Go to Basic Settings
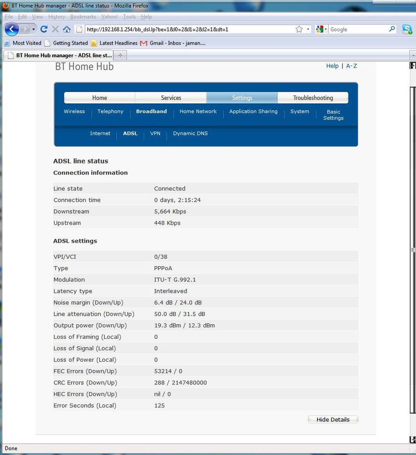The width and height of the screenshot is (416, 455). point(333,115)
